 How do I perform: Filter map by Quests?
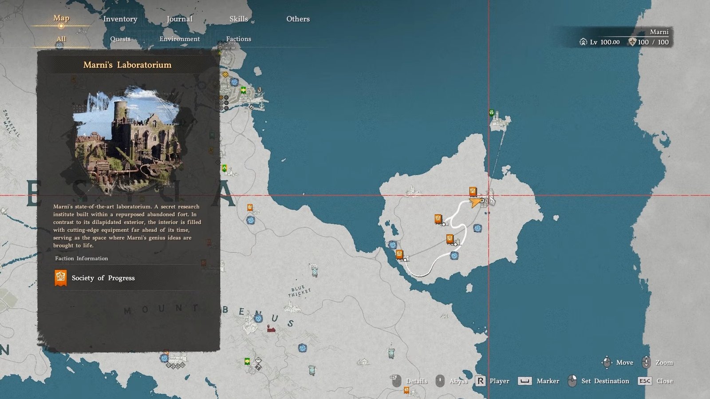120,39
